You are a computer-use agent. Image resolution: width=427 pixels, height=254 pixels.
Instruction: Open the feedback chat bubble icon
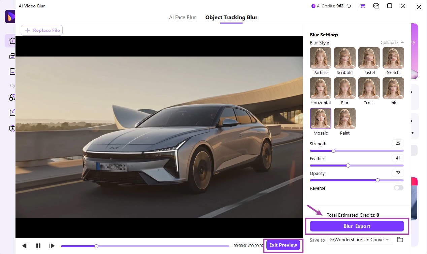376,6
